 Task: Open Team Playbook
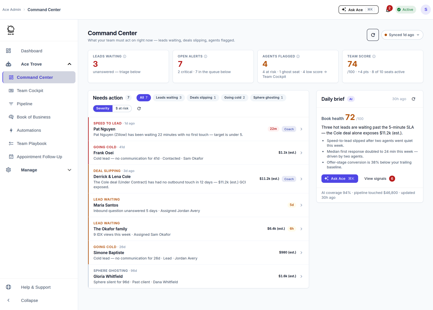coord(39,143)
